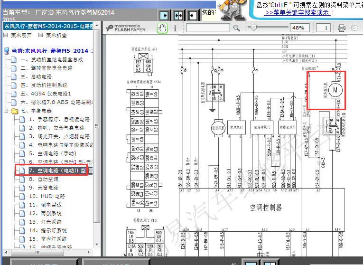Select the 东风风行-菱智M5-2014-2015-电路图 tab header

(x=48, y=26)
